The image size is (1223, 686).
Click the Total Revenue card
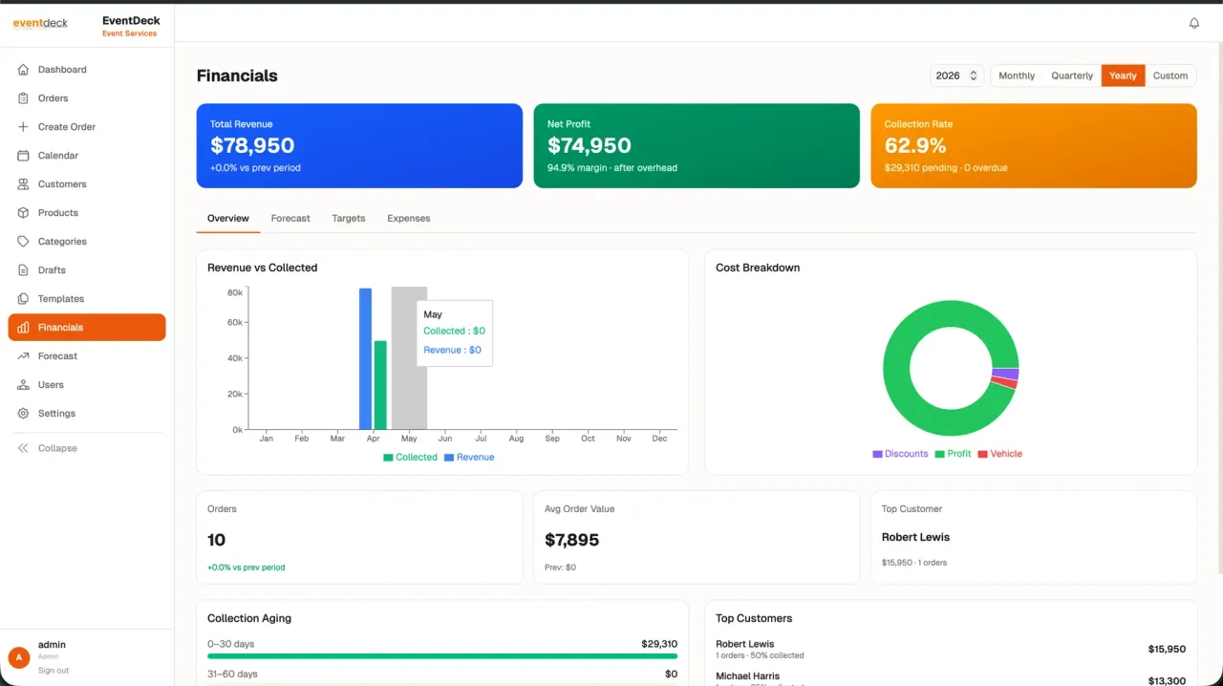(x=359, y=146)
